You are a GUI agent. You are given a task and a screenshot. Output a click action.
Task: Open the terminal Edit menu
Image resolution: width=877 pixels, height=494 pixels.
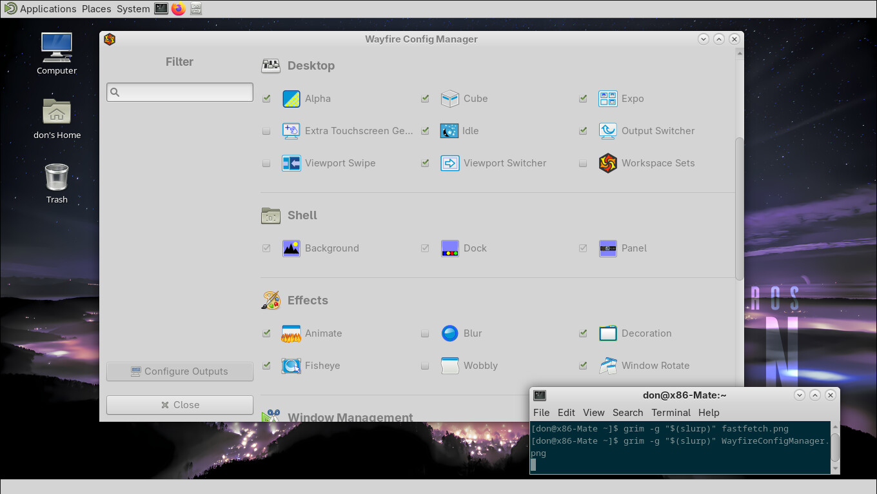coord(566,413)
